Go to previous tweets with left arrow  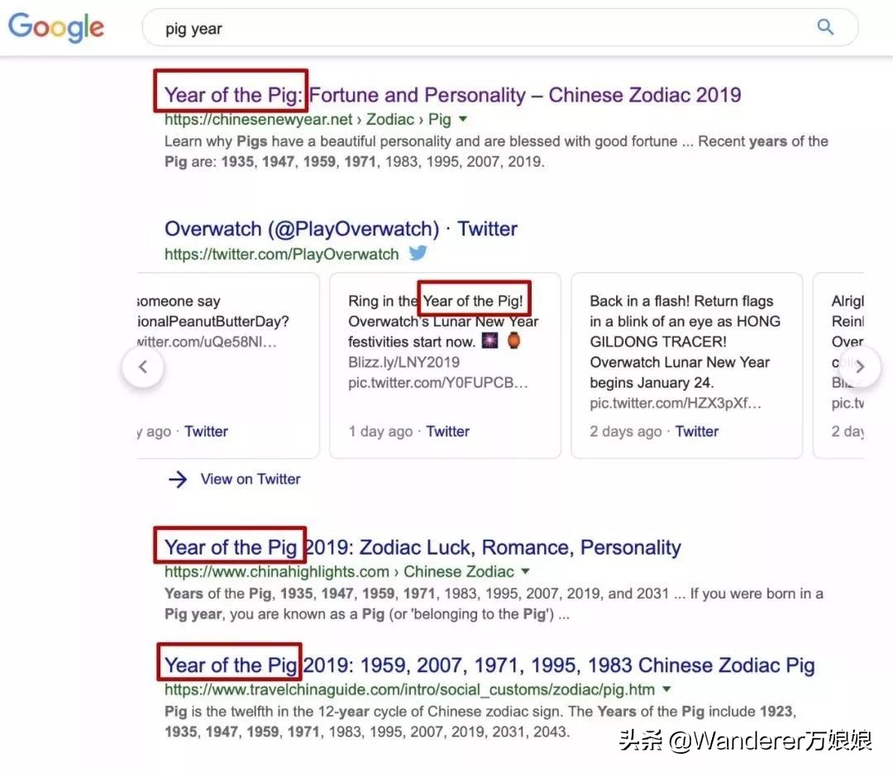click(x=143, y=367)
